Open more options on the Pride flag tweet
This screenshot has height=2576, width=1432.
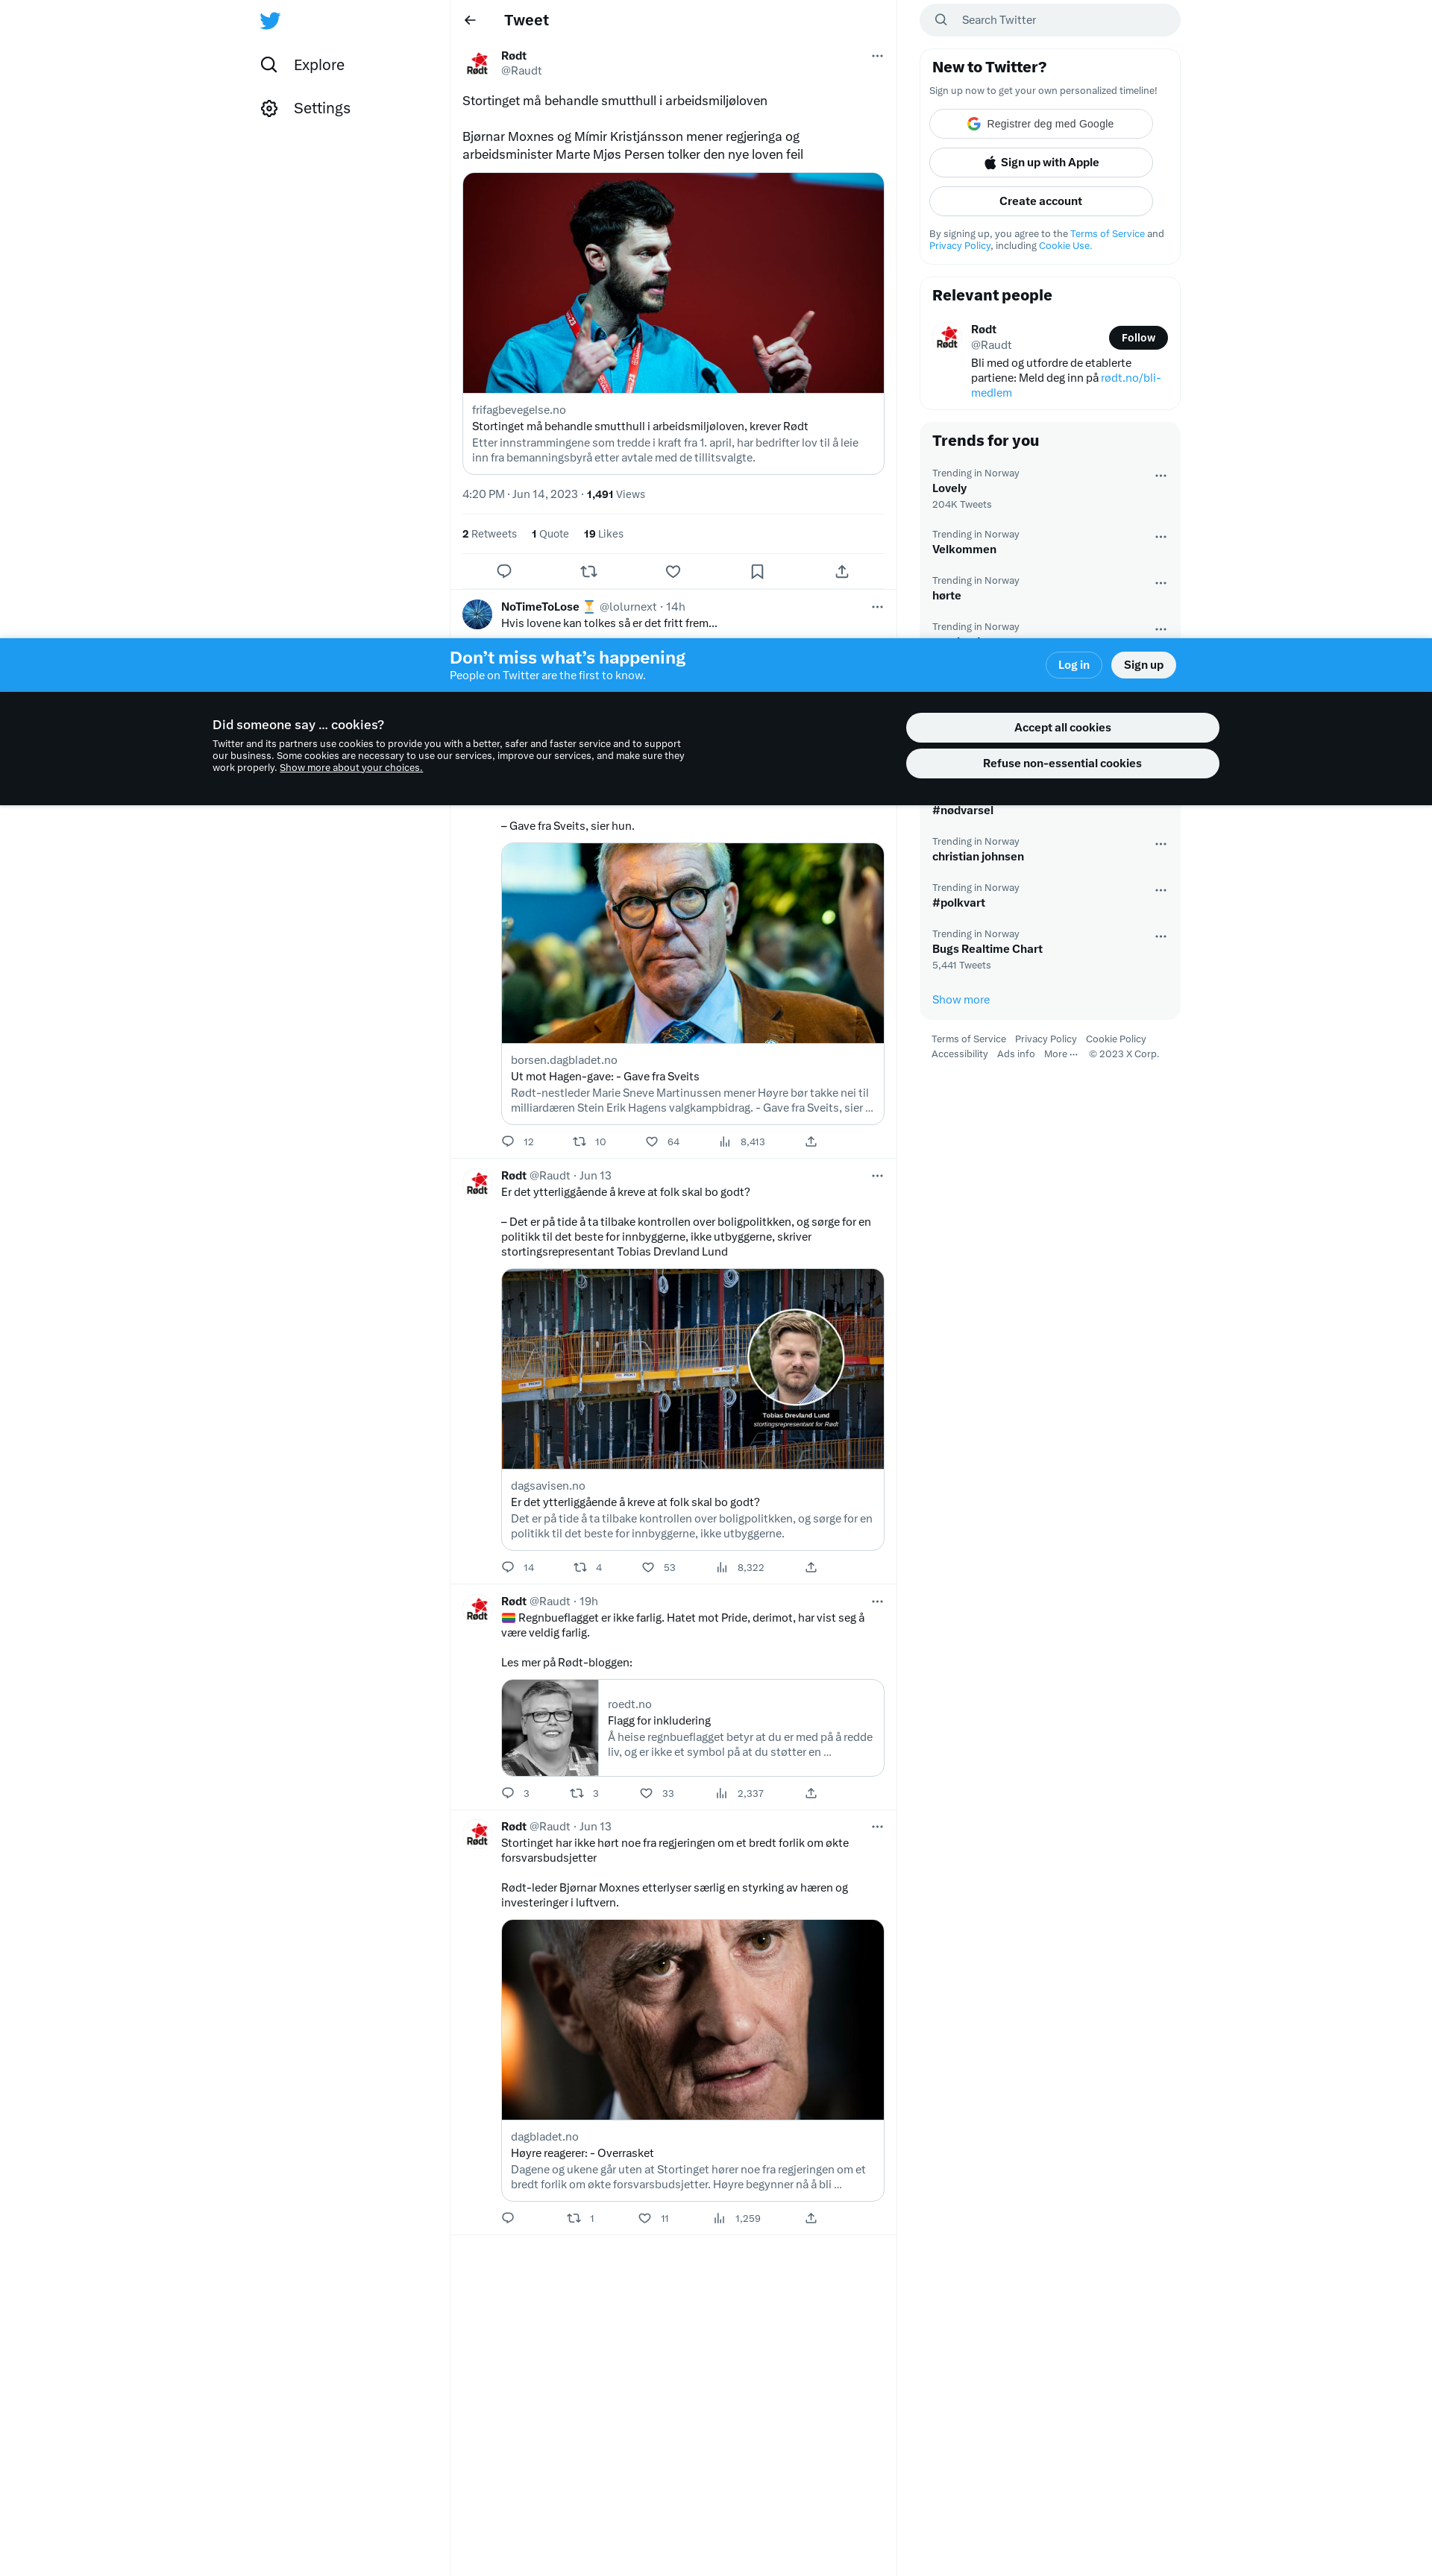[x=877, y=1602]
